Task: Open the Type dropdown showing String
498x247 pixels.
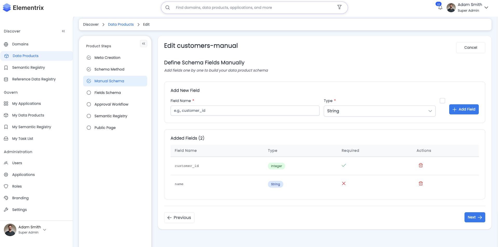Action: pos(379,111)
